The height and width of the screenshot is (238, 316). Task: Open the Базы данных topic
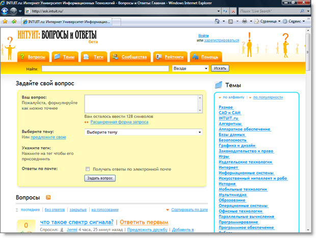coord(232,135)
